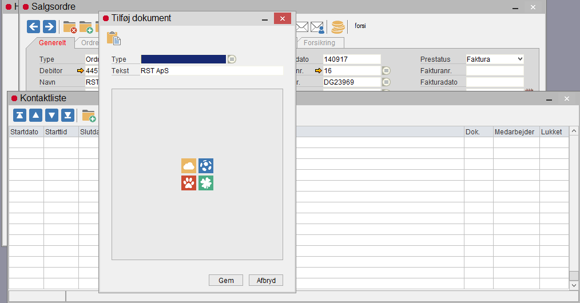Screen dimensions: 580x303
Task: Click the paste document clipboard icon
Action: [113, 38]
